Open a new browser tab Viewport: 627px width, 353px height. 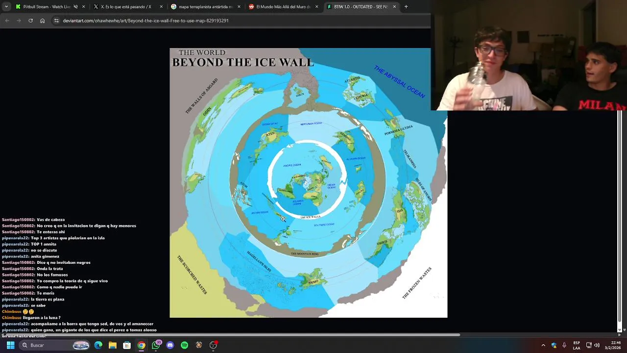pyautogui.click(x=406, y=7)
